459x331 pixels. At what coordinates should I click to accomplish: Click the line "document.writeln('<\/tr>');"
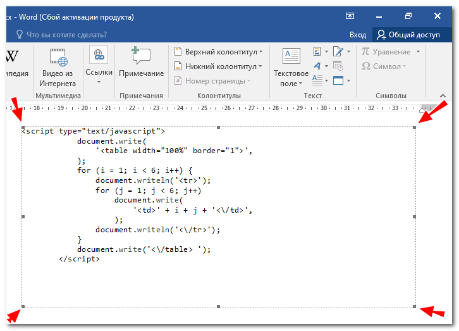tap(158, 230)
